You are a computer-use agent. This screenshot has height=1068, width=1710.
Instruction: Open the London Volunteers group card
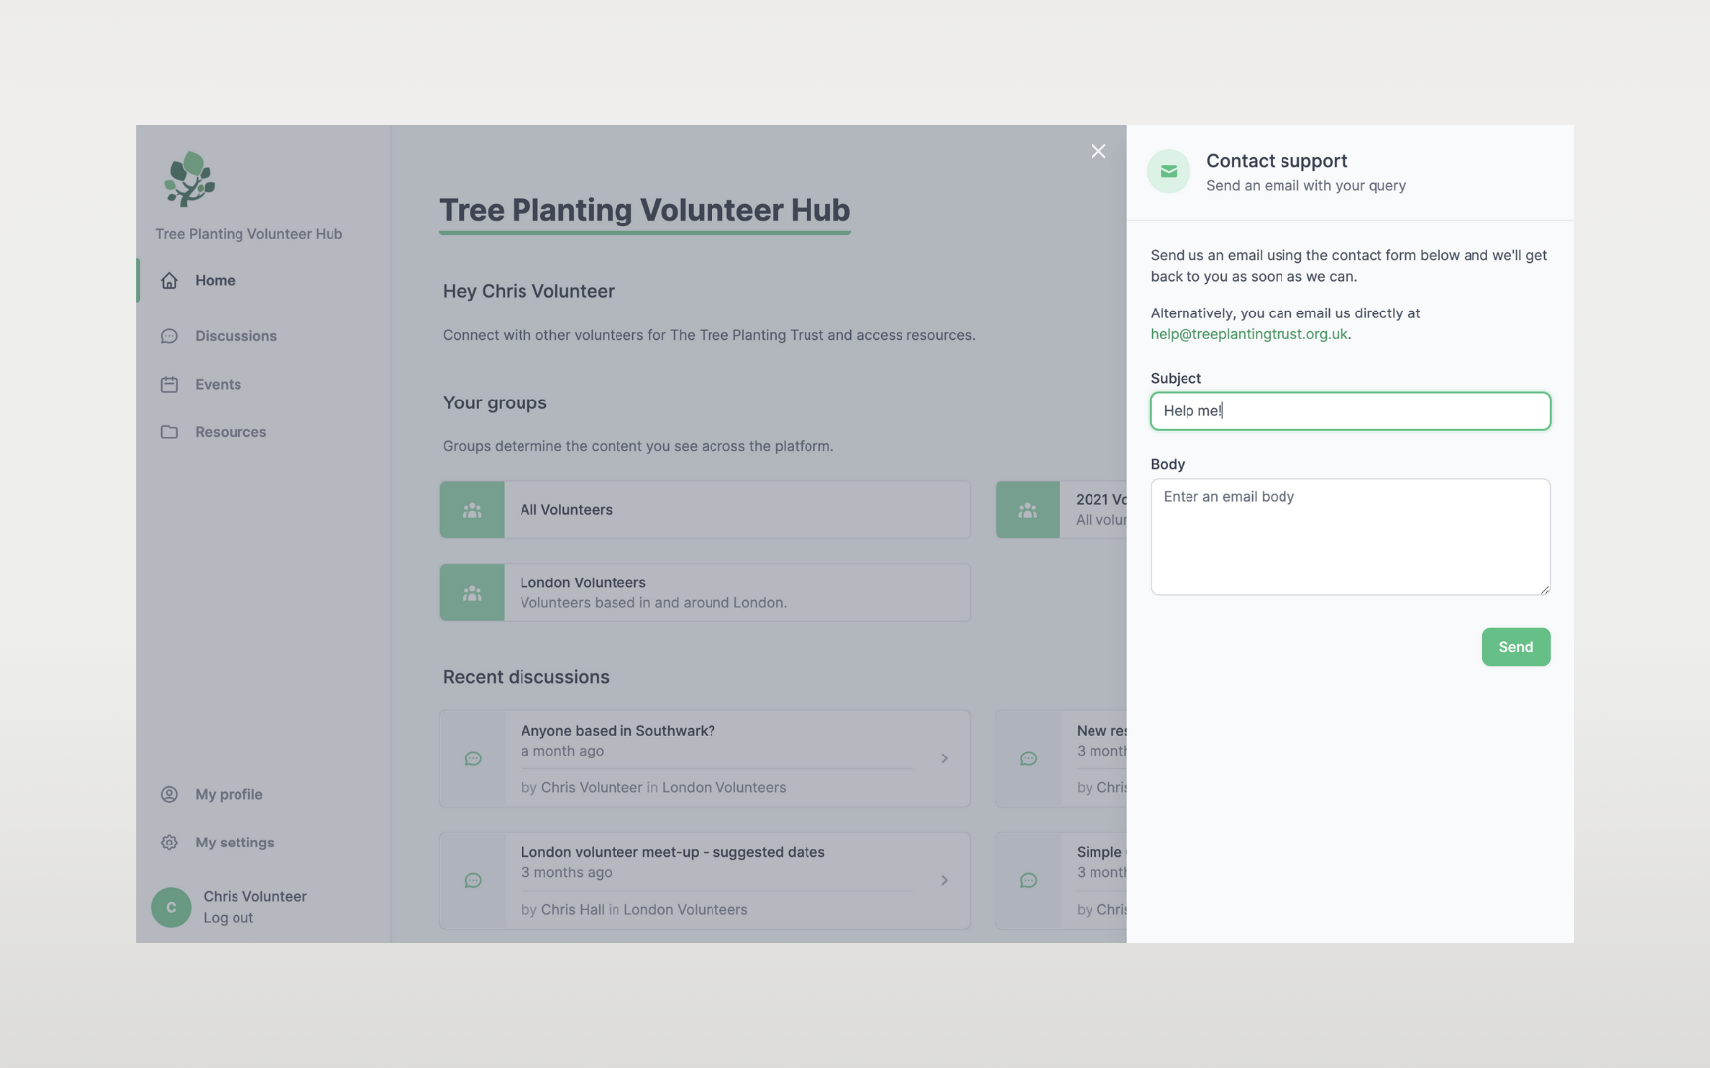[x=705, y=593]
